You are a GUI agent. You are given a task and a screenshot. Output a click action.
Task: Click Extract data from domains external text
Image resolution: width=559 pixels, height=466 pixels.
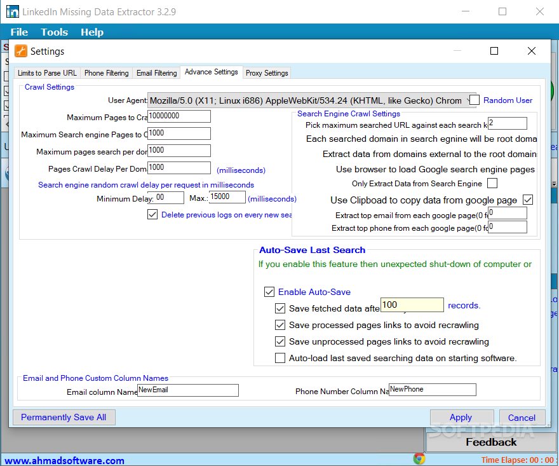429,154
